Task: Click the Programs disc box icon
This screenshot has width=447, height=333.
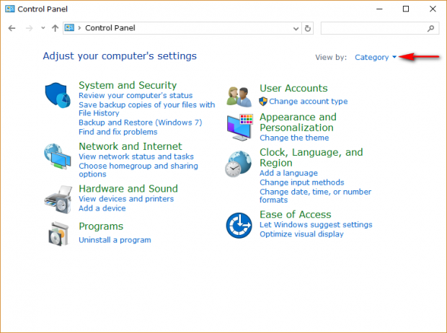Action: coord(58,234)
